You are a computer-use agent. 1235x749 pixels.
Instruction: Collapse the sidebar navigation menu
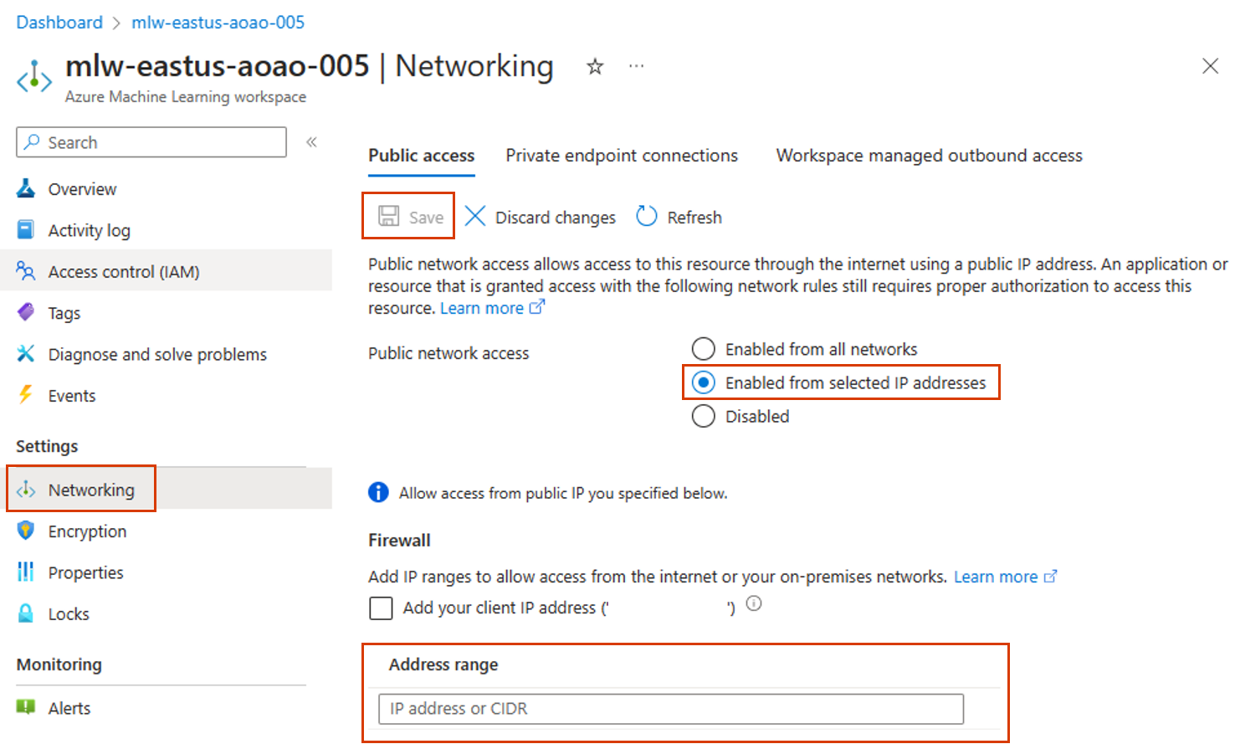311,142
